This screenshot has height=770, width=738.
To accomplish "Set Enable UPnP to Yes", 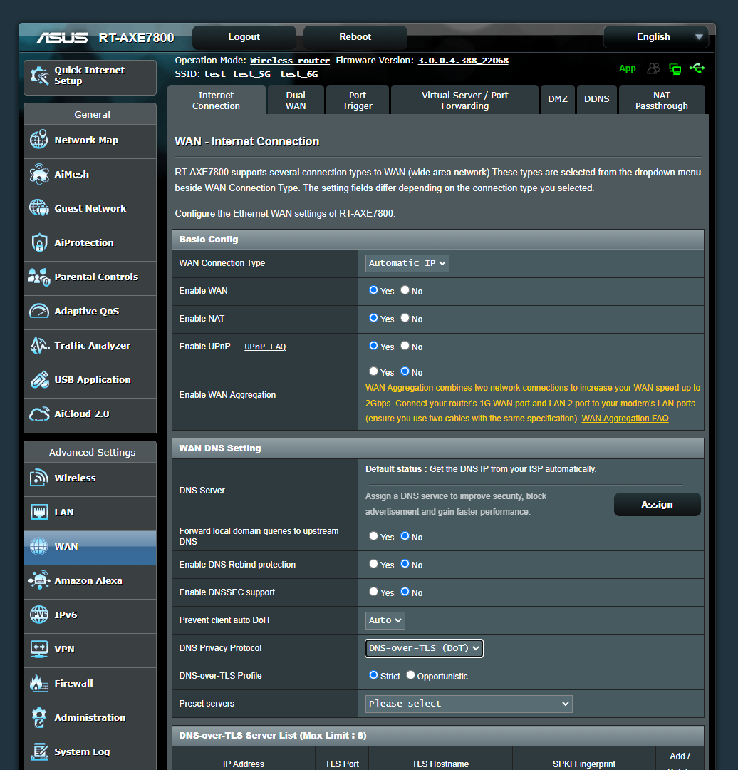I will [x=373, y=346].
